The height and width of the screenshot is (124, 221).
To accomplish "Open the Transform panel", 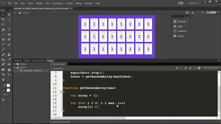I will coord(180,31).
